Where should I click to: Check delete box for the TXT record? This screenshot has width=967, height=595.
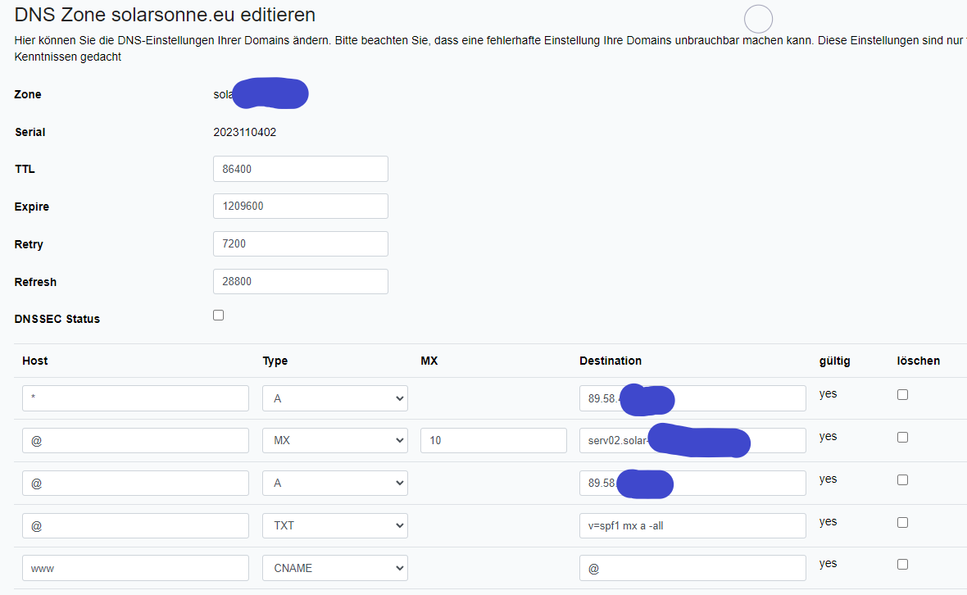pyautogui.click(x=902, y=522)
